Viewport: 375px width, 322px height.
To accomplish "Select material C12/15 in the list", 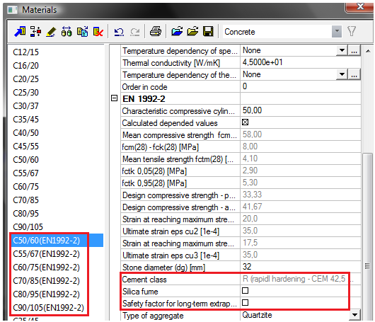I will click(x=26, y=52).
